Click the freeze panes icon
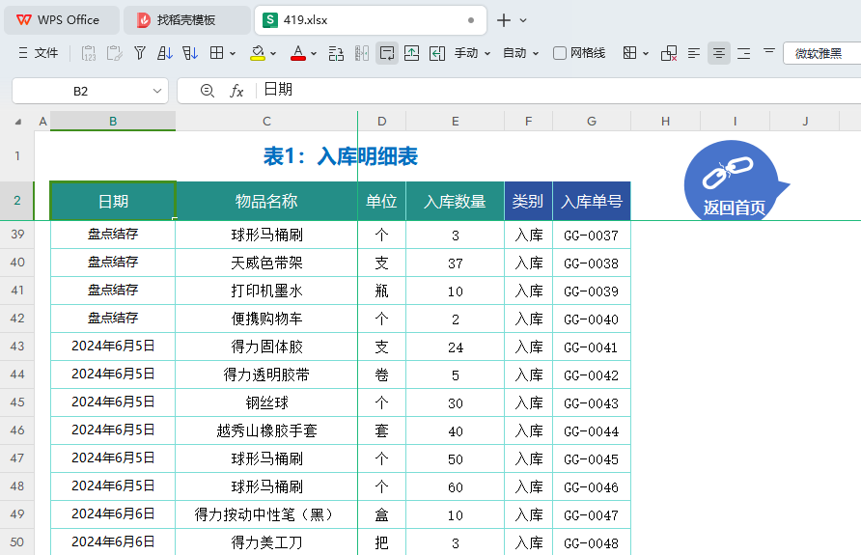 [630, 53]
